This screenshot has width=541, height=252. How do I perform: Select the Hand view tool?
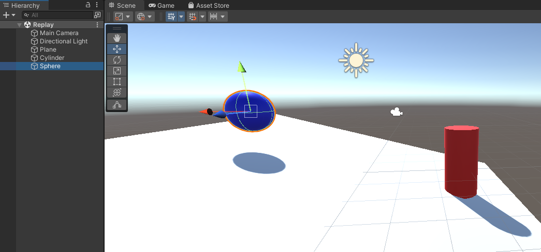coord(116,38)
